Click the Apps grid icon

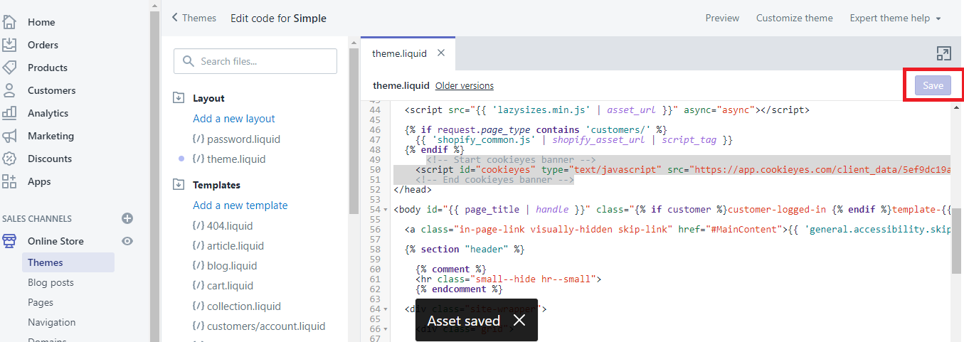pyautogui.click(x=9, y=181)
